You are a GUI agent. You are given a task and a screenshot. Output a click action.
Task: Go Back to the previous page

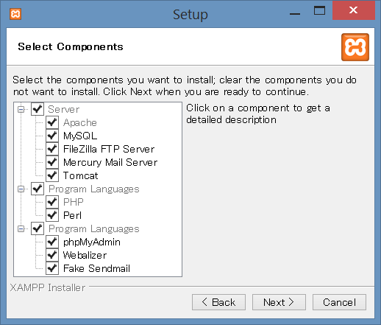pyautogui.click(x=218, y=302)
